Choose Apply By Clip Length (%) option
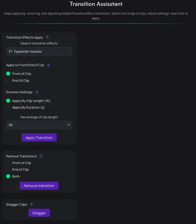The height and width of the screenshot is (224, 196). click(x=8, y=101)
